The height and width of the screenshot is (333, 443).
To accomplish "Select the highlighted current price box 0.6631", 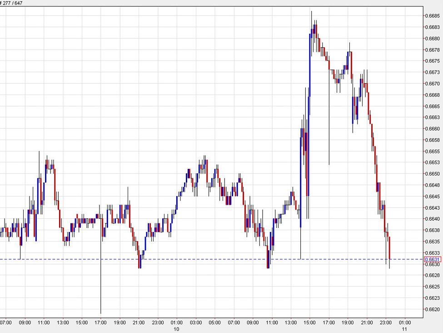I will (432, 258).
